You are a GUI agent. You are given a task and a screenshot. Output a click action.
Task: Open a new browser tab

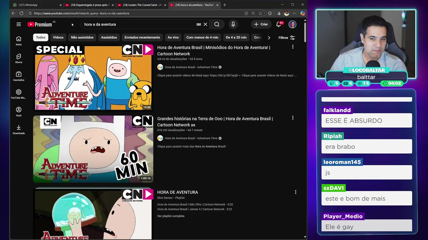[x=225, y=5]
